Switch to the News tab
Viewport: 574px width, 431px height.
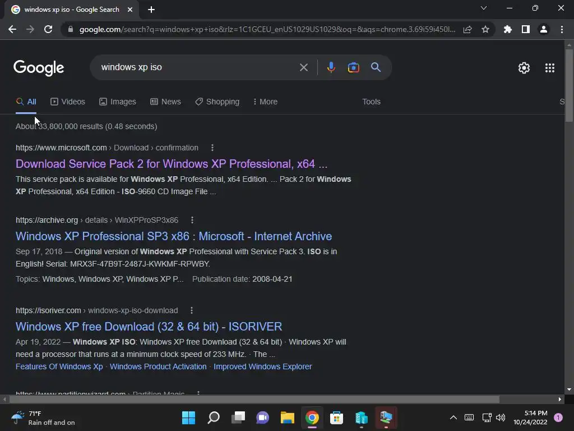coord(165,102)
